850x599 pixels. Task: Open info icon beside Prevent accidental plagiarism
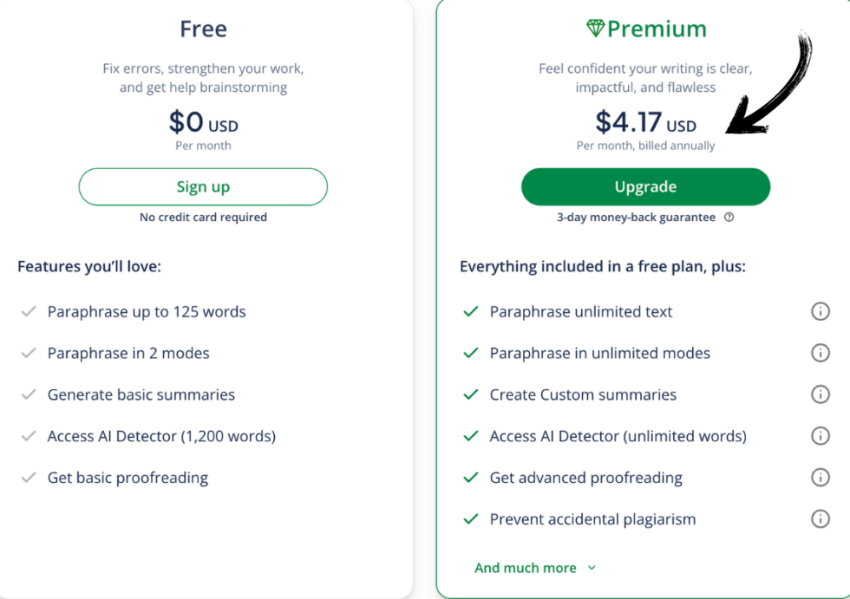click(820, 519)
